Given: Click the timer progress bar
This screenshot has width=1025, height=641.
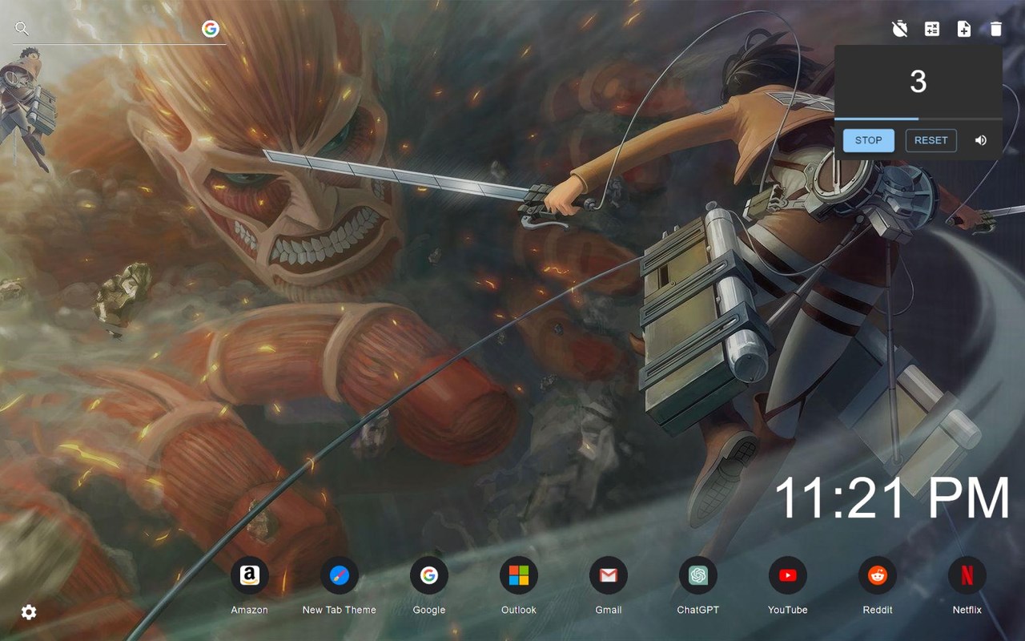Looking at the screenshot, I should point(918,119).
